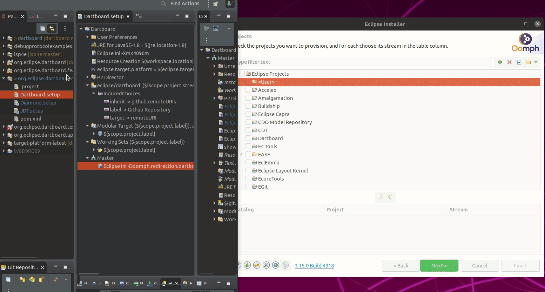The width and height of the screenshot is (545, 292).
Task: Click the wrench and screwdriver preferences icon
Action: click(x=266, y=265)
